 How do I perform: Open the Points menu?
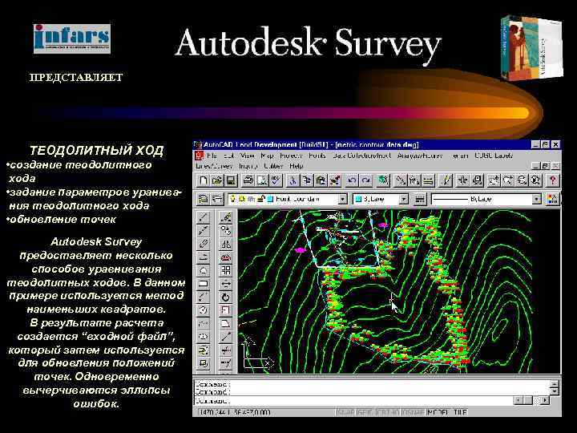[317, 156]
